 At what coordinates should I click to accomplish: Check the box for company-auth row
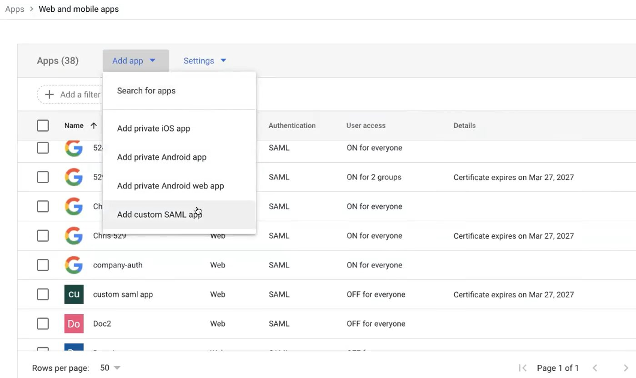(x=43, y=265)
